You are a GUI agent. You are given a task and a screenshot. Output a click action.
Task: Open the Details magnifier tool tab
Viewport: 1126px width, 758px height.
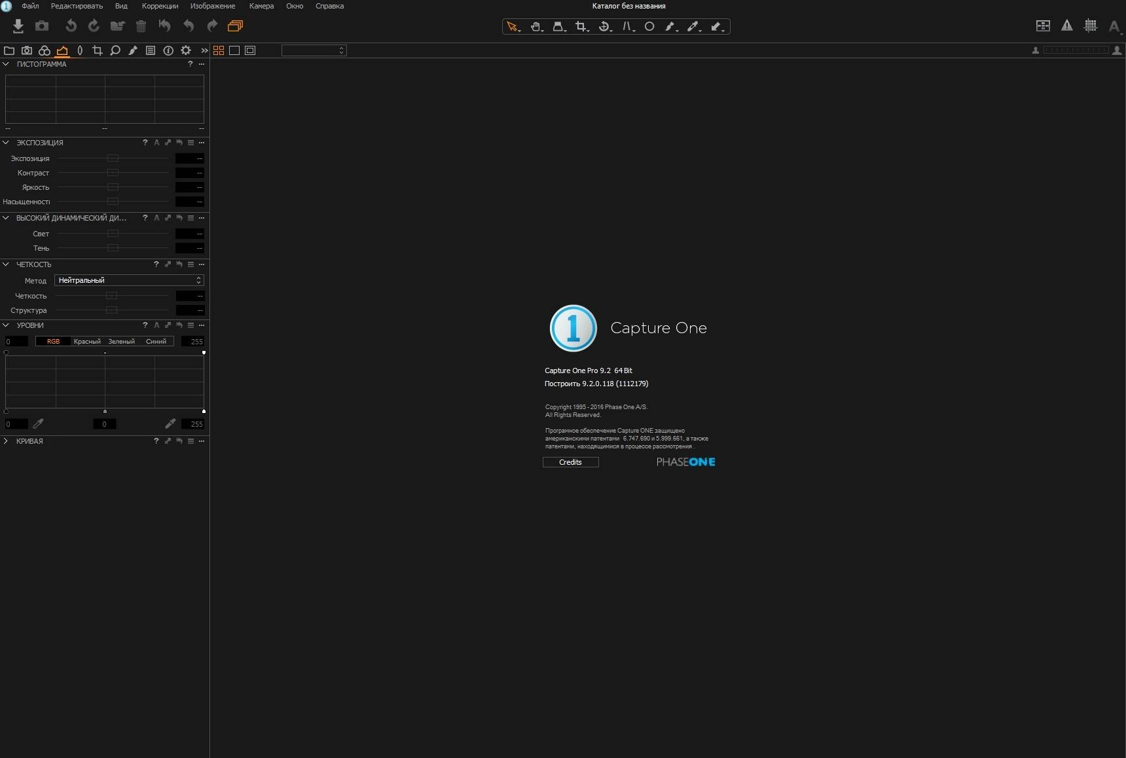[x=115, y=50]
